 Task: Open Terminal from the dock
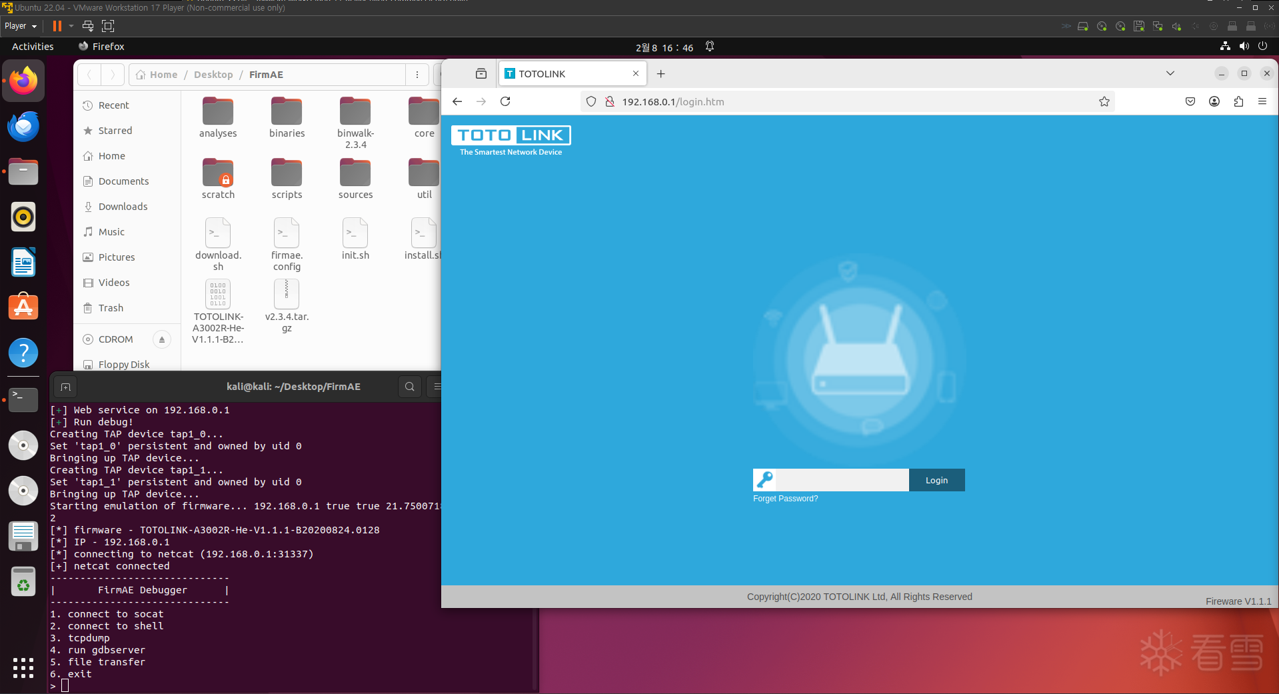(x=23, y=399)
